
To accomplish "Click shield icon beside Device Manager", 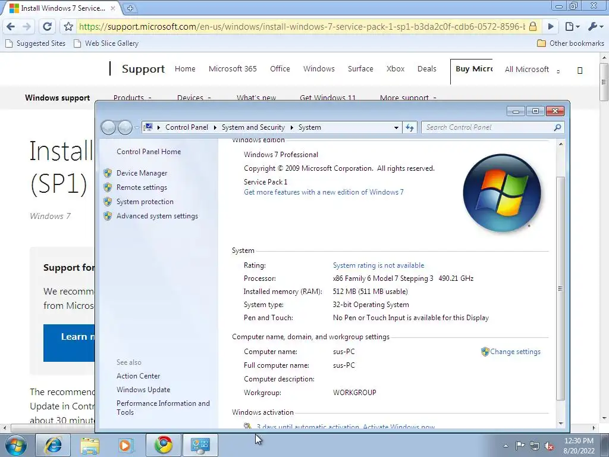I will tap(108, 173).
